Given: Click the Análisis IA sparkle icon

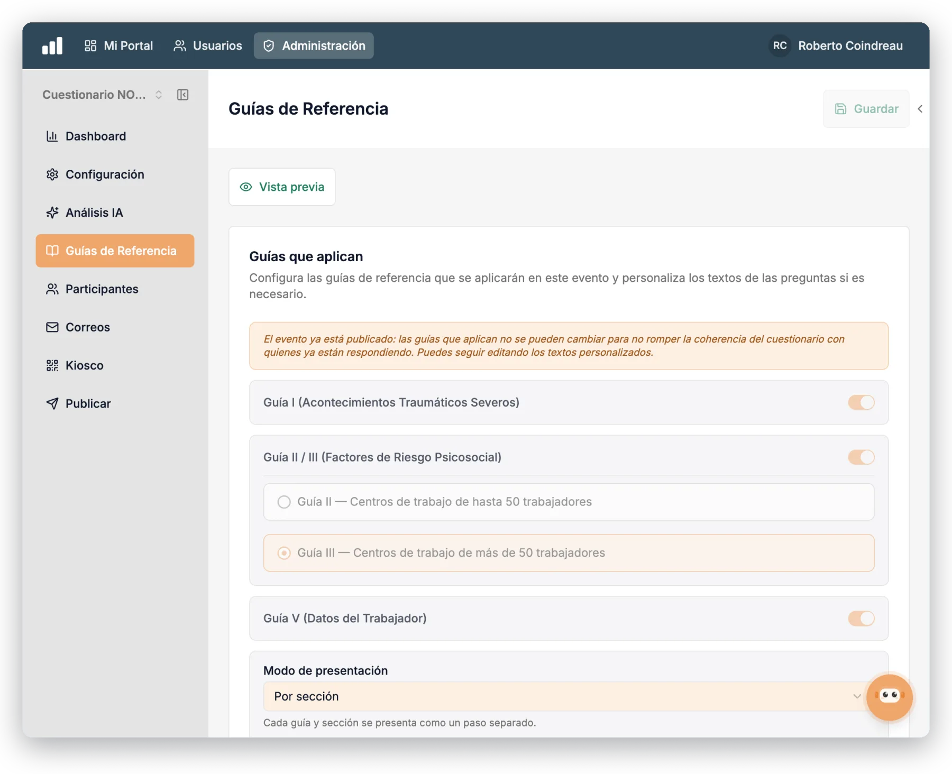Looking at the screenshot, I should (x=52, y=213).
